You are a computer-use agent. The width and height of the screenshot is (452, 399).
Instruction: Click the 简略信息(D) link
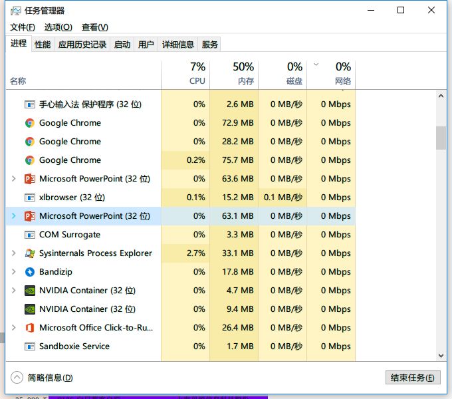point(50,378)
